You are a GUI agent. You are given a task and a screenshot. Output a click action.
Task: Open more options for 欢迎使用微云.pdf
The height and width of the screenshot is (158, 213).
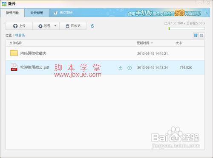pyautogui.click(x=130, y=68)
